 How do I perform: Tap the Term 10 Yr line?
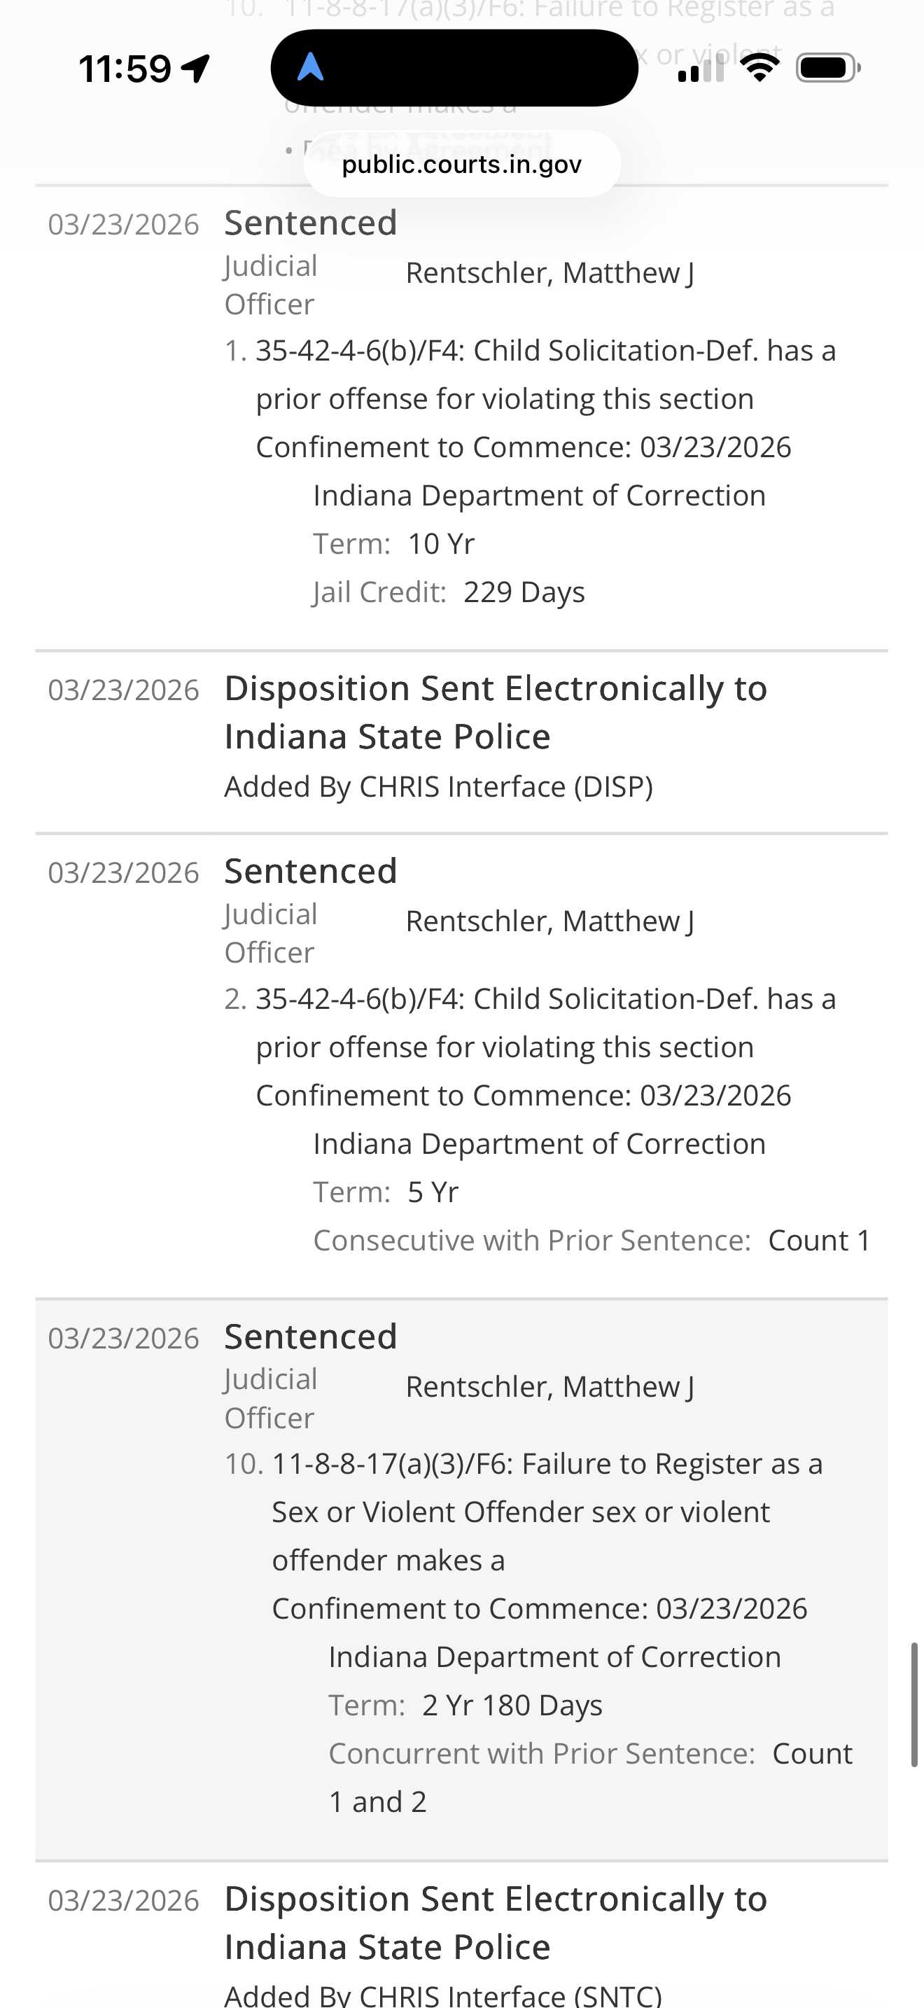click(x=394, y=544)
